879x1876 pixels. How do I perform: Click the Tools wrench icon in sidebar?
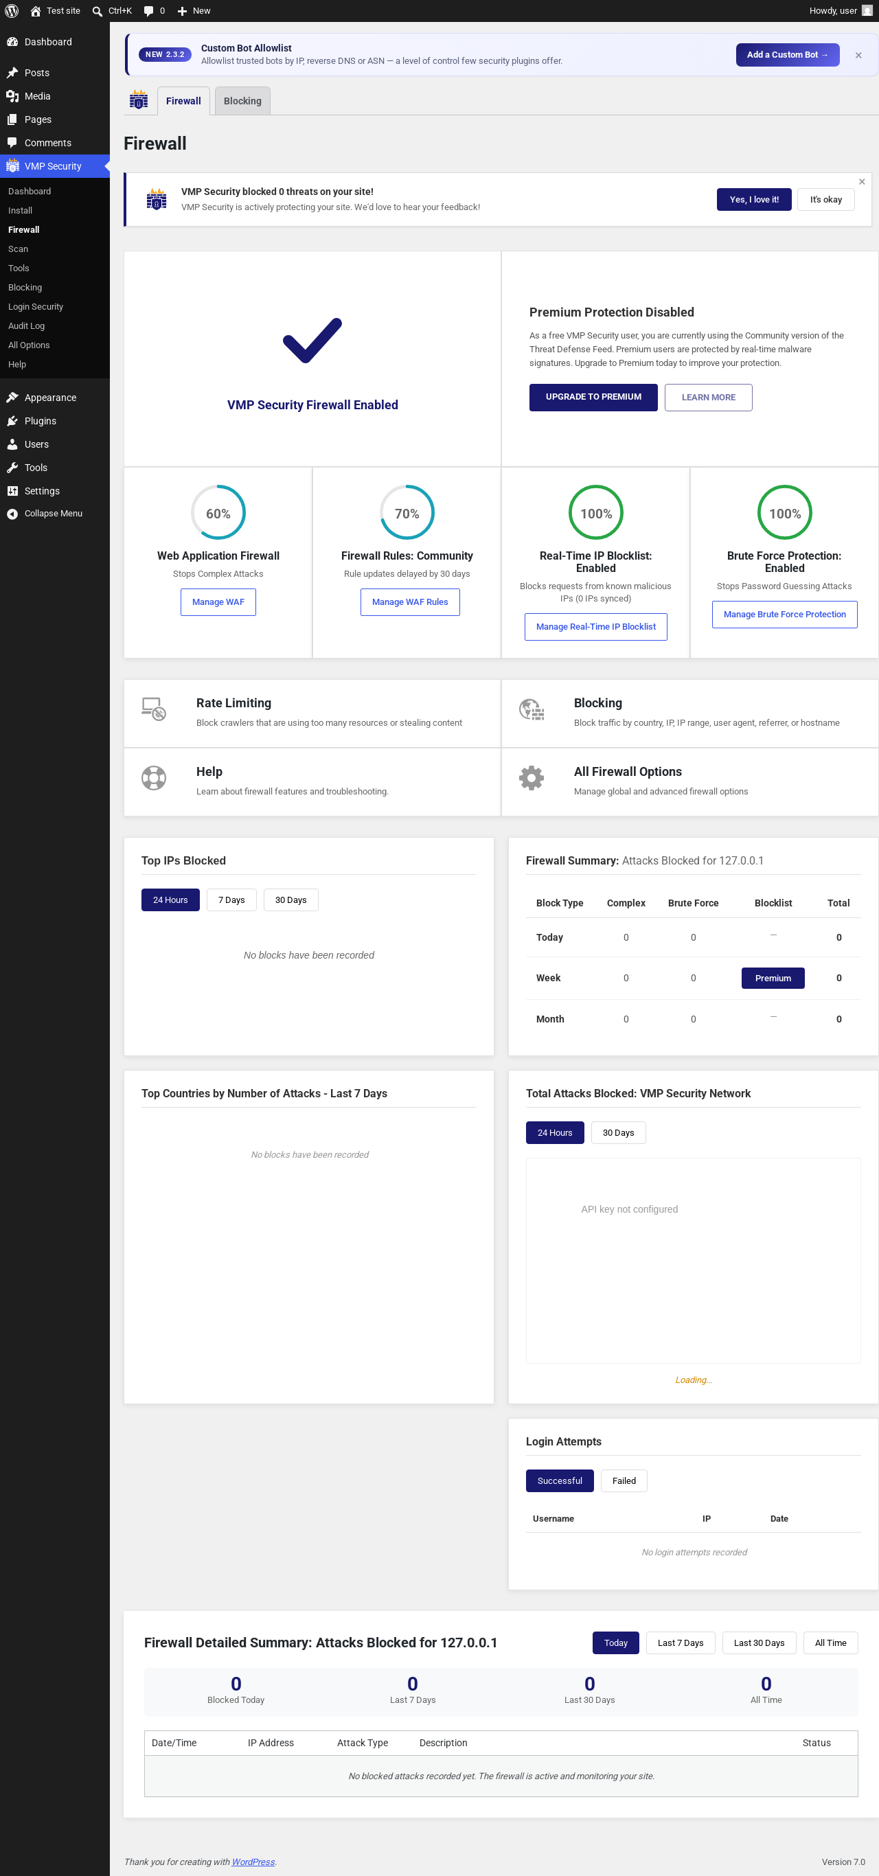click(12, 468)
